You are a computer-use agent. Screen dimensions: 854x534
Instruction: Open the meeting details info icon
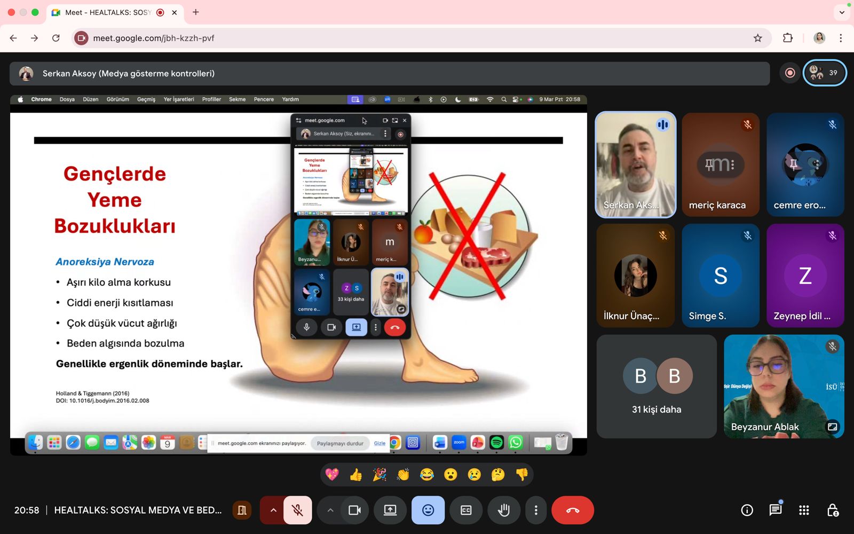[747, 510]
